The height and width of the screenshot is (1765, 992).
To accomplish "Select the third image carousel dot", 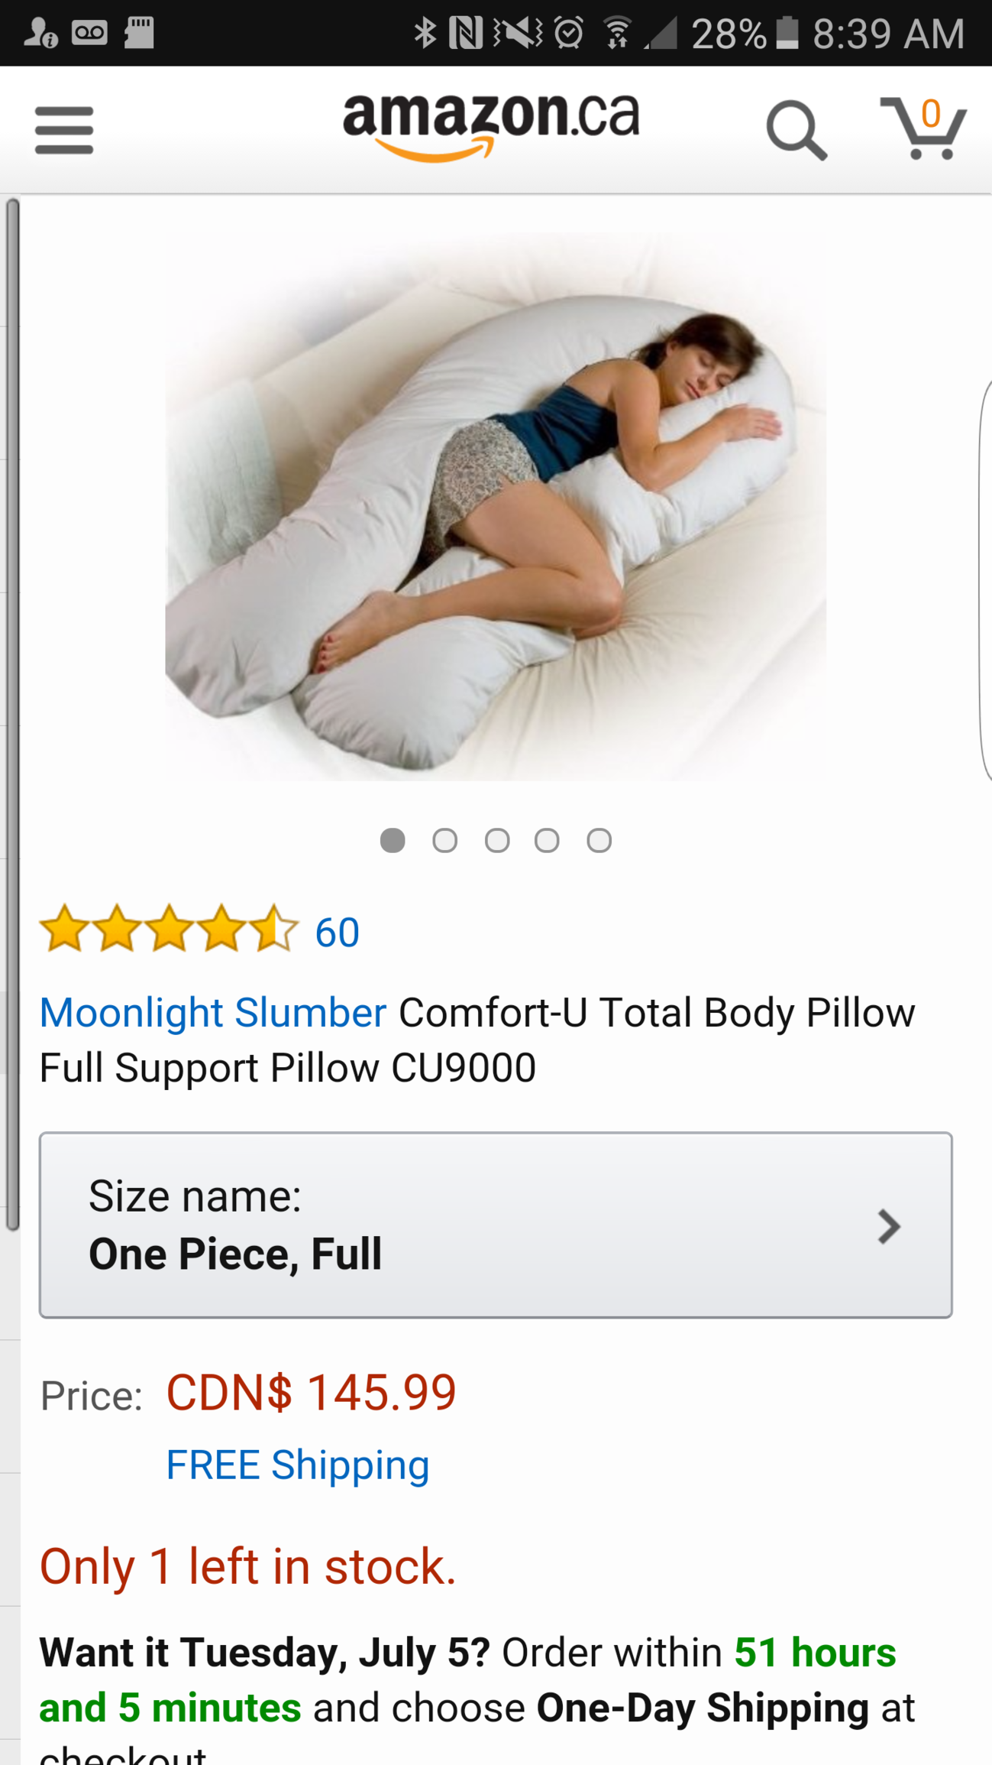I will coord(497,840).
